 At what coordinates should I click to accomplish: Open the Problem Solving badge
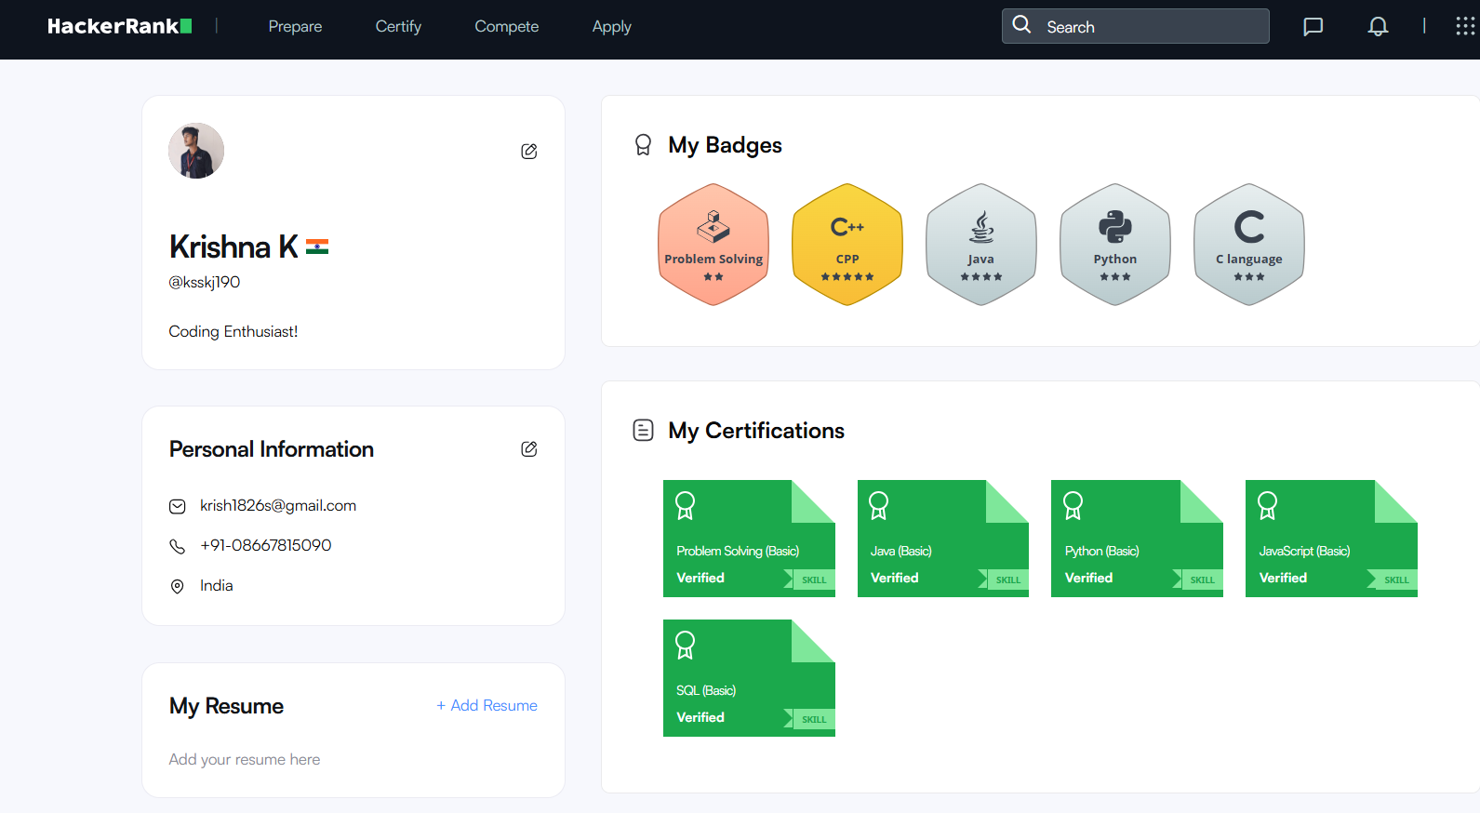coord(713,245)
